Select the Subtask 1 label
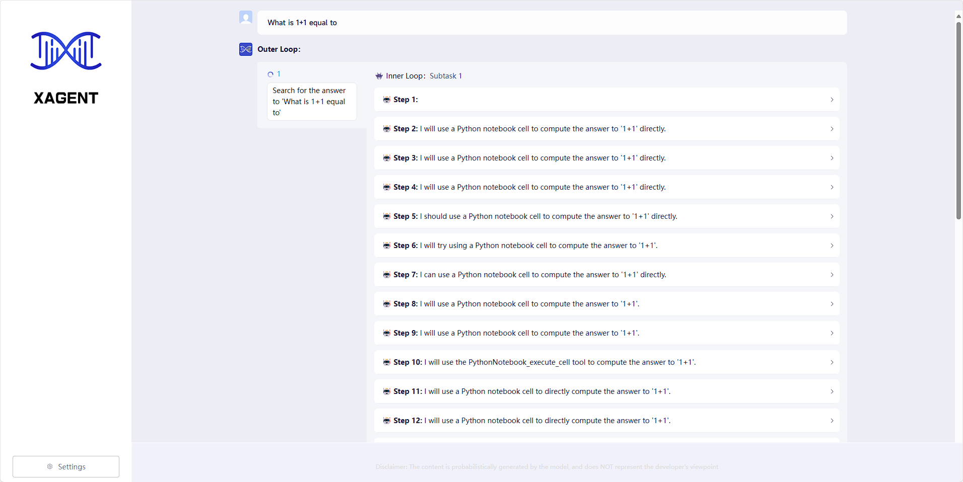Image resolution: width=963 pixels, height=482 pixels. [445, 76]
